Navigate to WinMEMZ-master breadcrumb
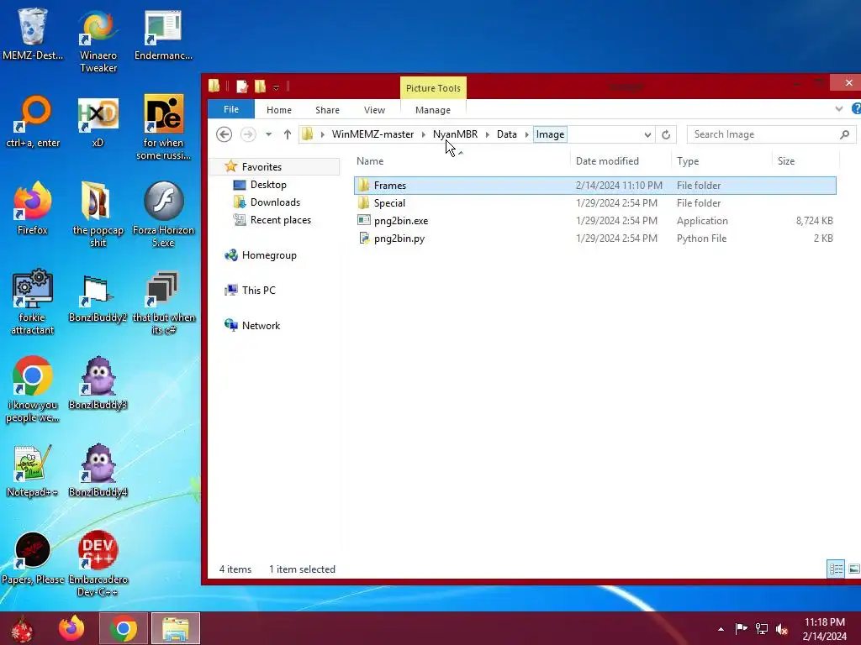861x645 pixels. coord(372,134)
